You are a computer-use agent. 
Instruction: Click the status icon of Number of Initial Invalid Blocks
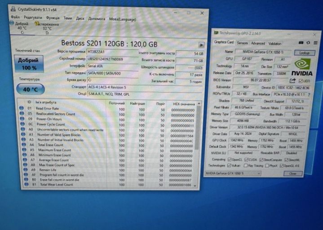tap(24, 139)
